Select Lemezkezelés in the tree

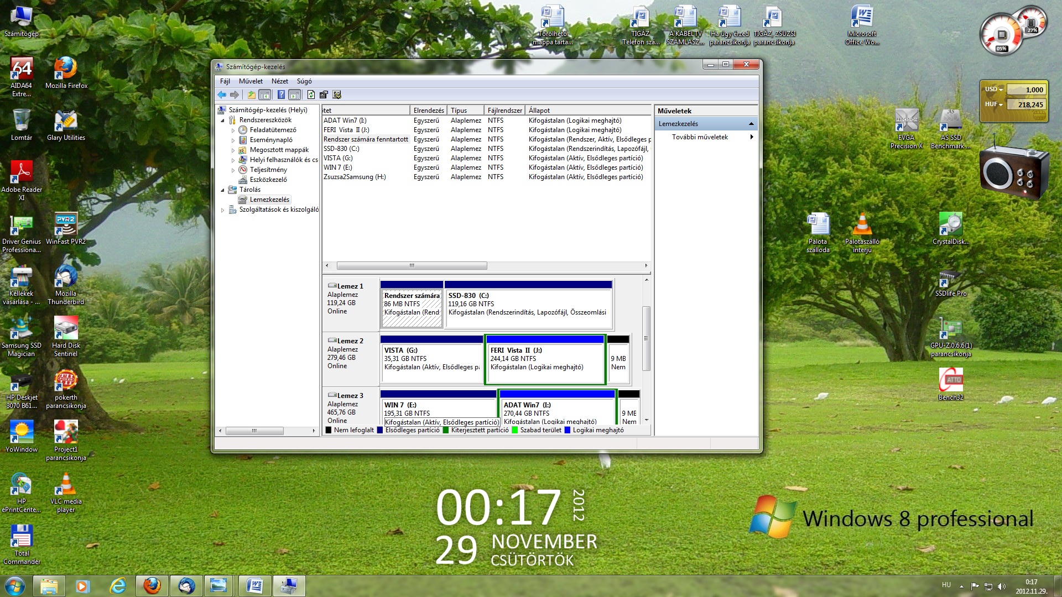[269, 200]
